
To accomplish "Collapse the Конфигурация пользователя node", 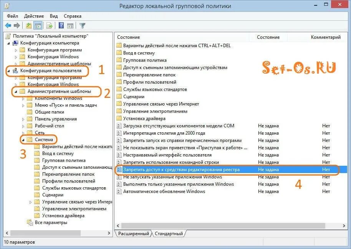I will [9, 71].
